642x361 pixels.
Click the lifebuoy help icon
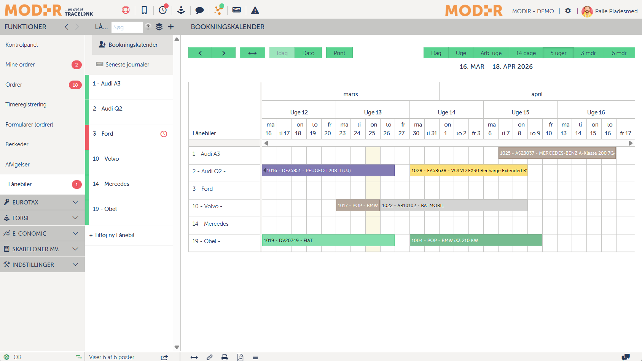(126, 10)
